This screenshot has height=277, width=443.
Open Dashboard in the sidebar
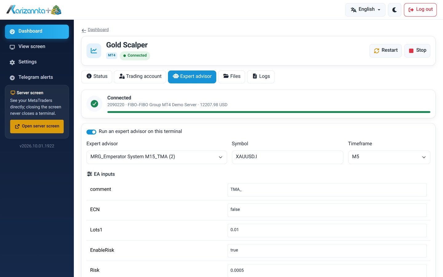click(37, 31)
